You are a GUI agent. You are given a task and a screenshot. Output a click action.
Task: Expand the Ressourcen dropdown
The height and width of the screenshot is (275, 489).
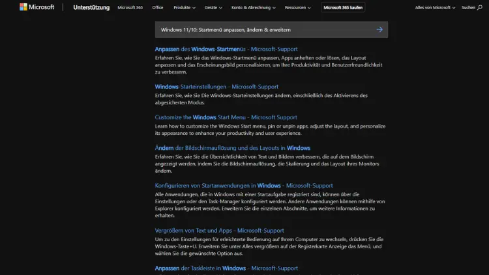coord(297,7)
